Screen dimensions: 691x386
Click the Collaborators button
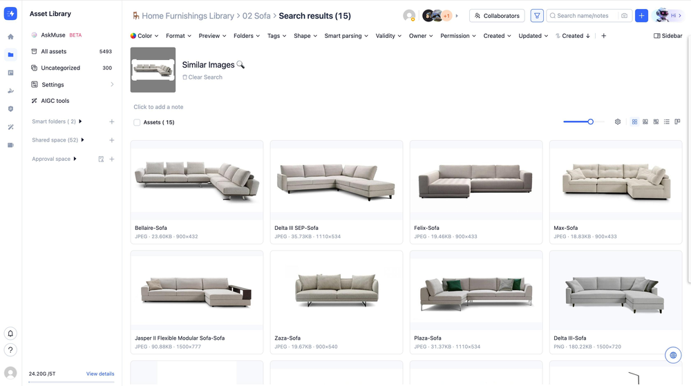pos(497,16)
